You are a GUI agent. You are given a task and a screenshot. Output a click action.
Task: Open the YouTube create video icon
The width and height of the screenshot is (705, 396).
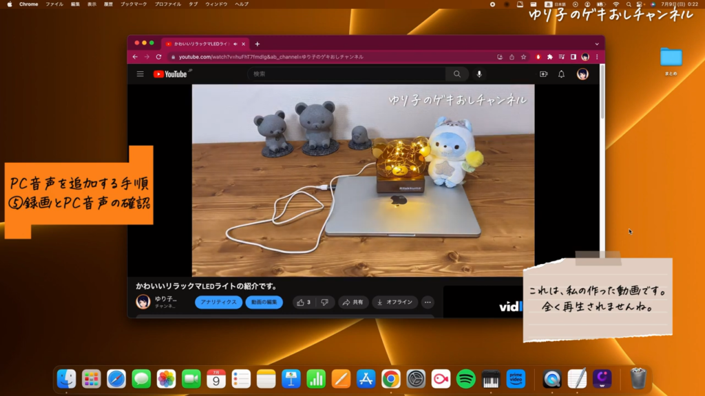click(x=544, y=74)
